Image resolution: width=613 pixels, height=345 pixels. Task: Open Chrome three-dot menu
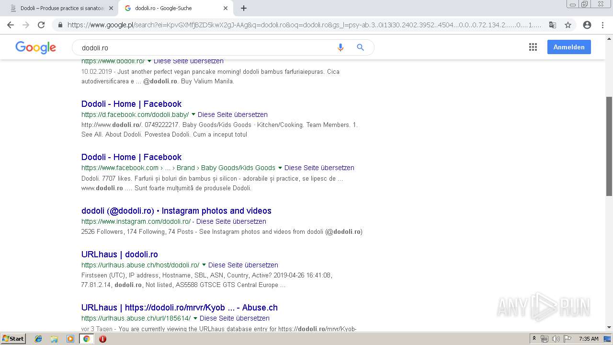point(602,25)
